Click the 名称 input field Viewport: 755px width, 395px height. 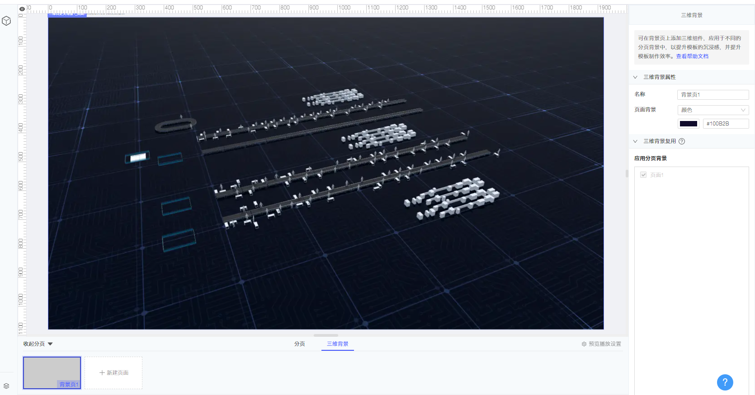click(x=713, y=95)
